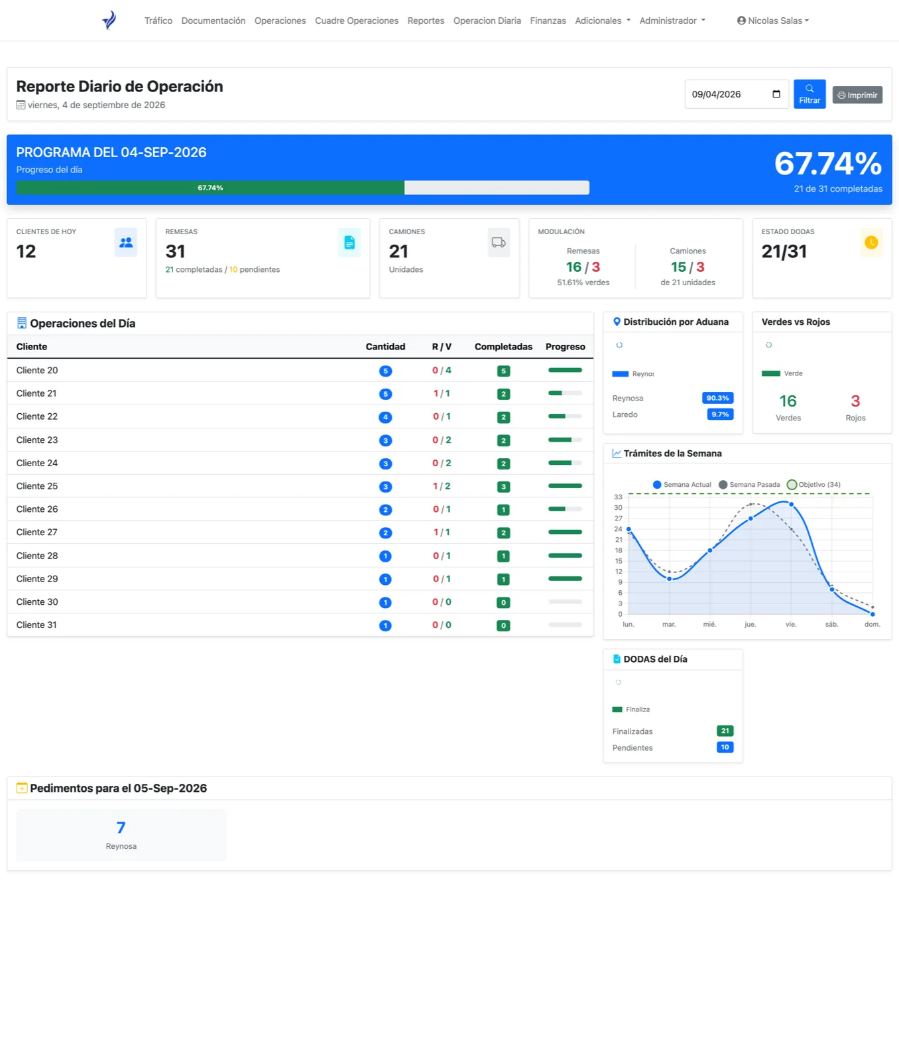Screen dimensions: 899x1061
Task: Click Cliente 23 progress bar
Action: click(x=565, y=440)
